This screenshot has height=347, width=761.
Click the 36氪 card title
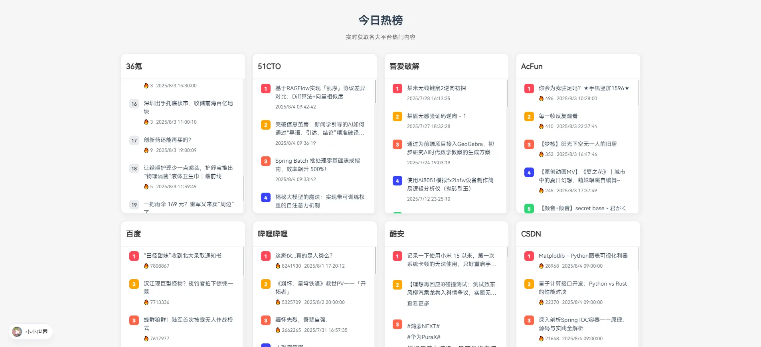click(x=134, y=66)
